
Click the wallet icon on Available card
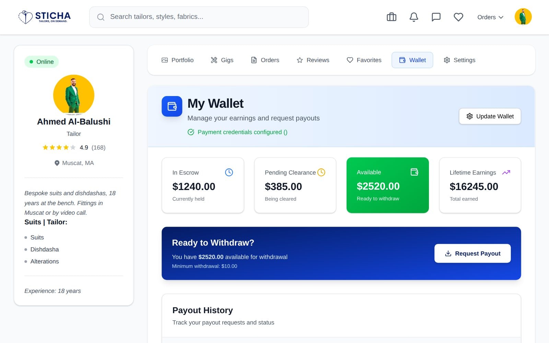414,172
